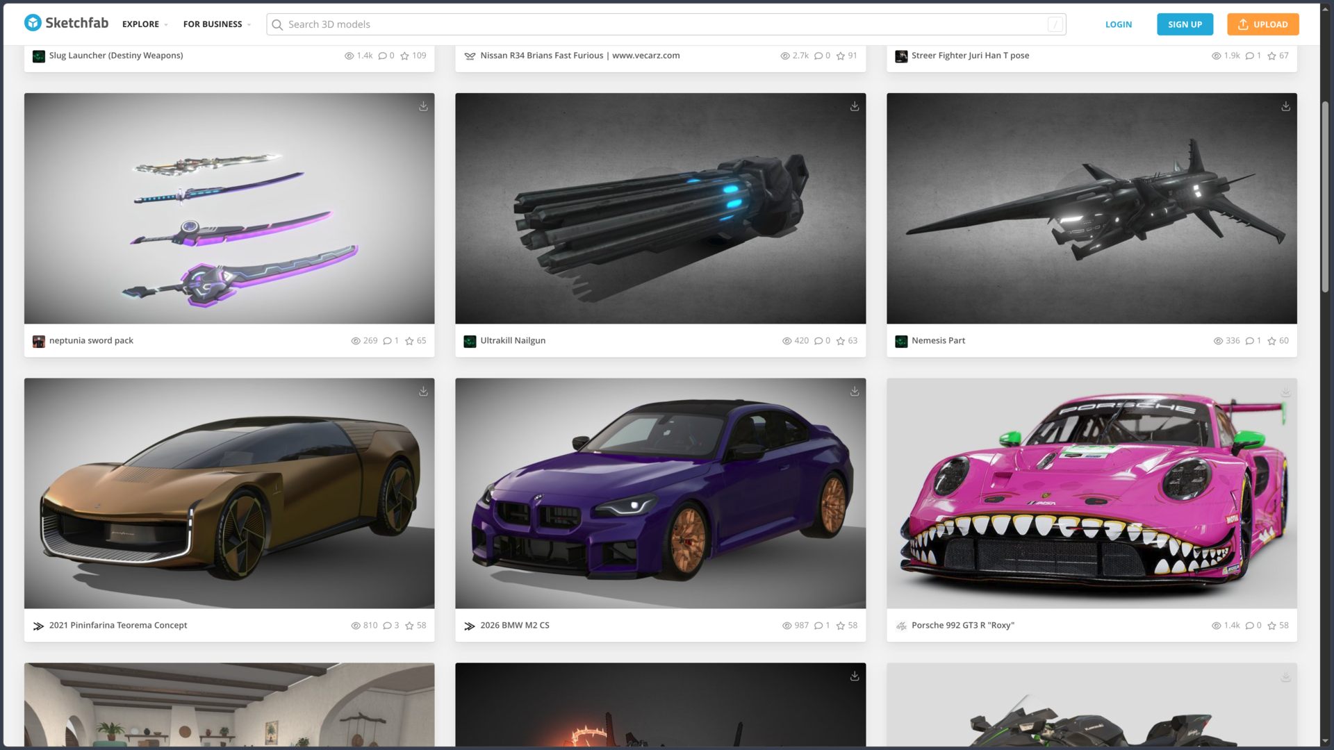Author avatar next to Nemesis Part

click(x=901, y=341)
